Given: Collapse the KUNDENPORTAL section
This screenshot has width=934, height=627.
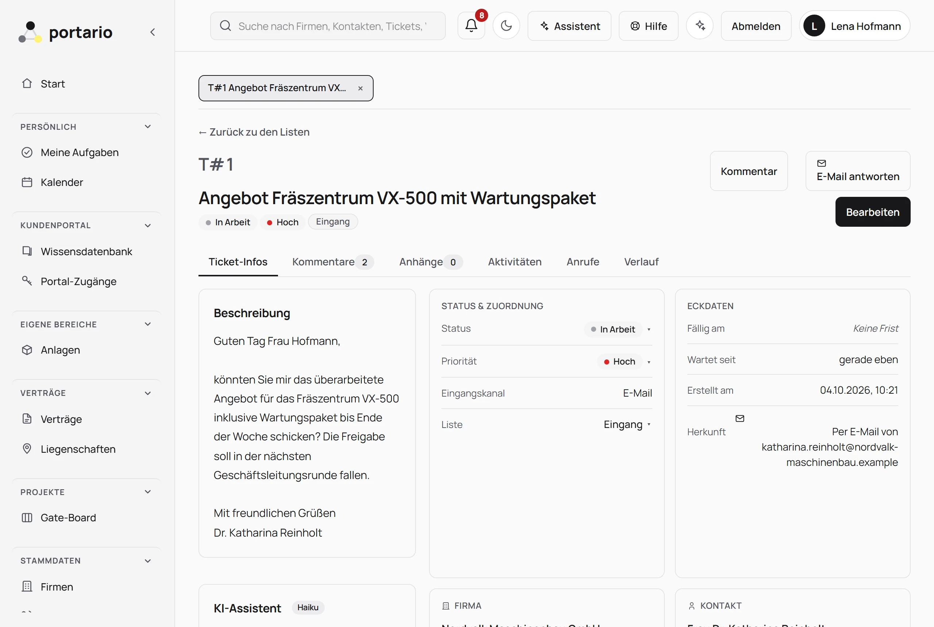Looking at the screenshot, I should tap(87, 226).
